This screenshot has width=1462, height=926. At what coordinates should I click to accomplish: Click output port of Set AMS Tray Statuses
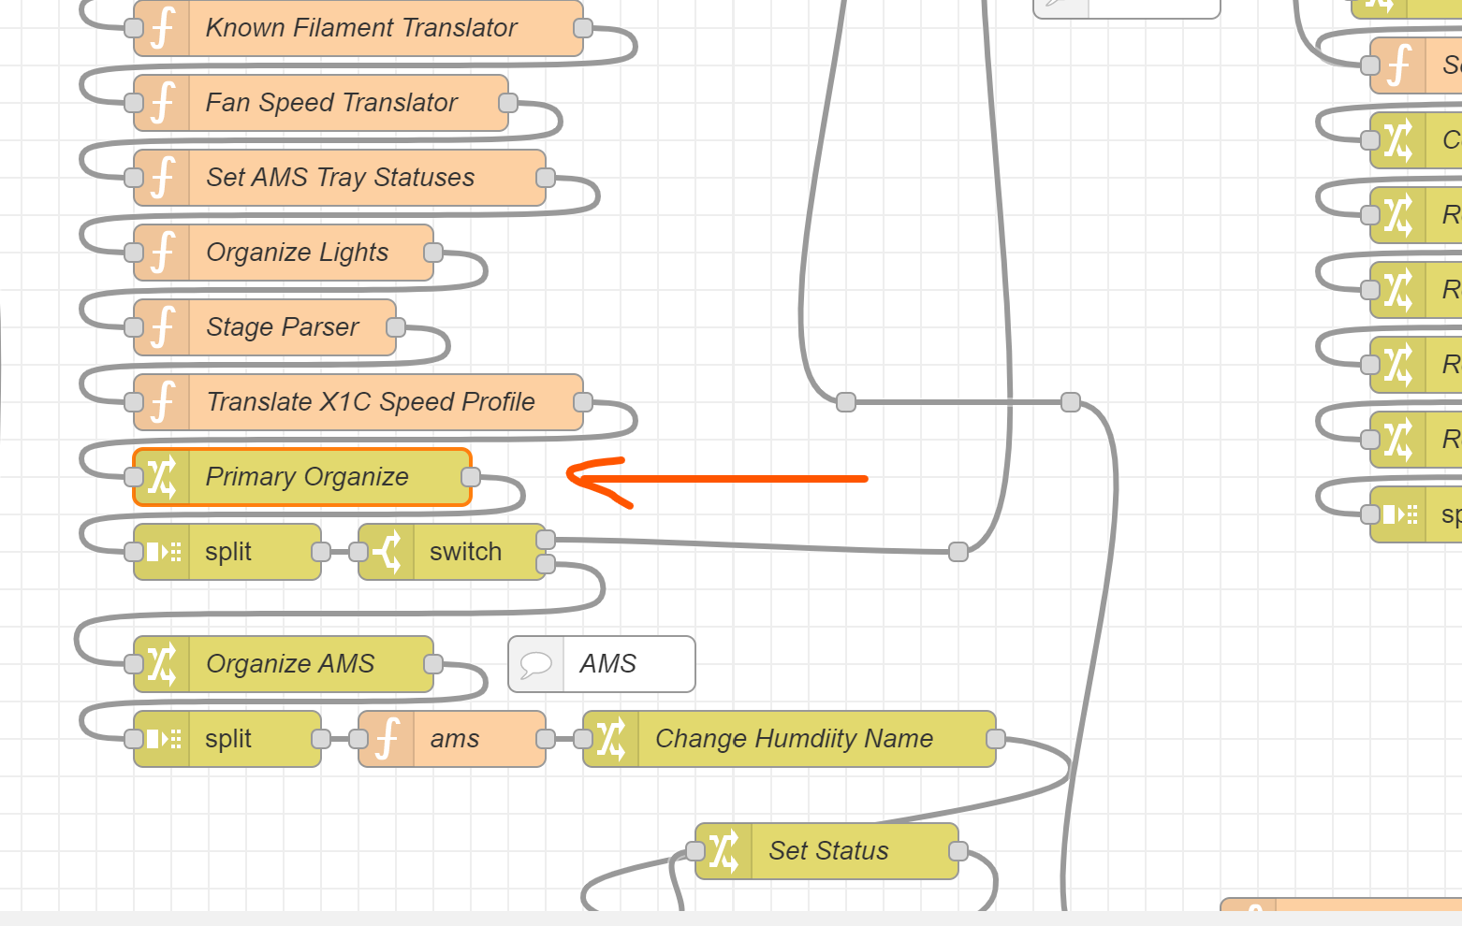point(546,178)
